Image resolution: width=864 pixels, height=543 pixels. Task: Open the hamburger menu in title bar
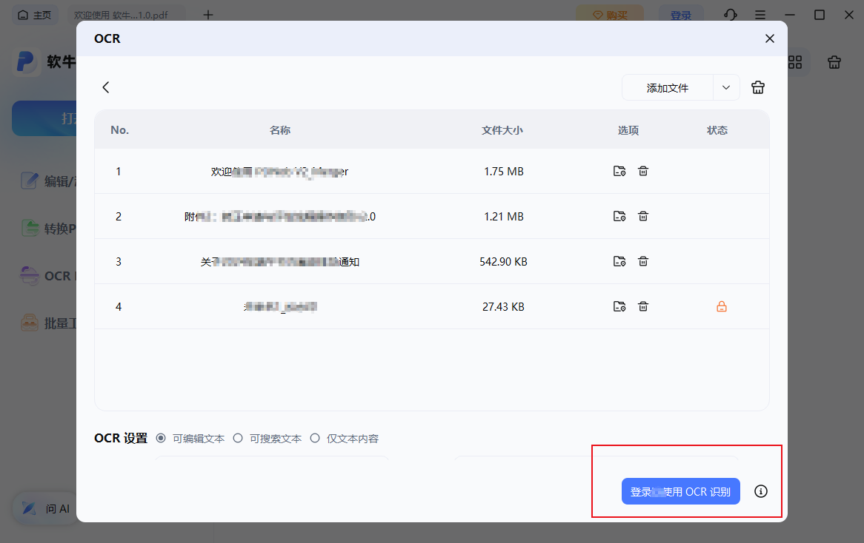click(x=760, y=15)
